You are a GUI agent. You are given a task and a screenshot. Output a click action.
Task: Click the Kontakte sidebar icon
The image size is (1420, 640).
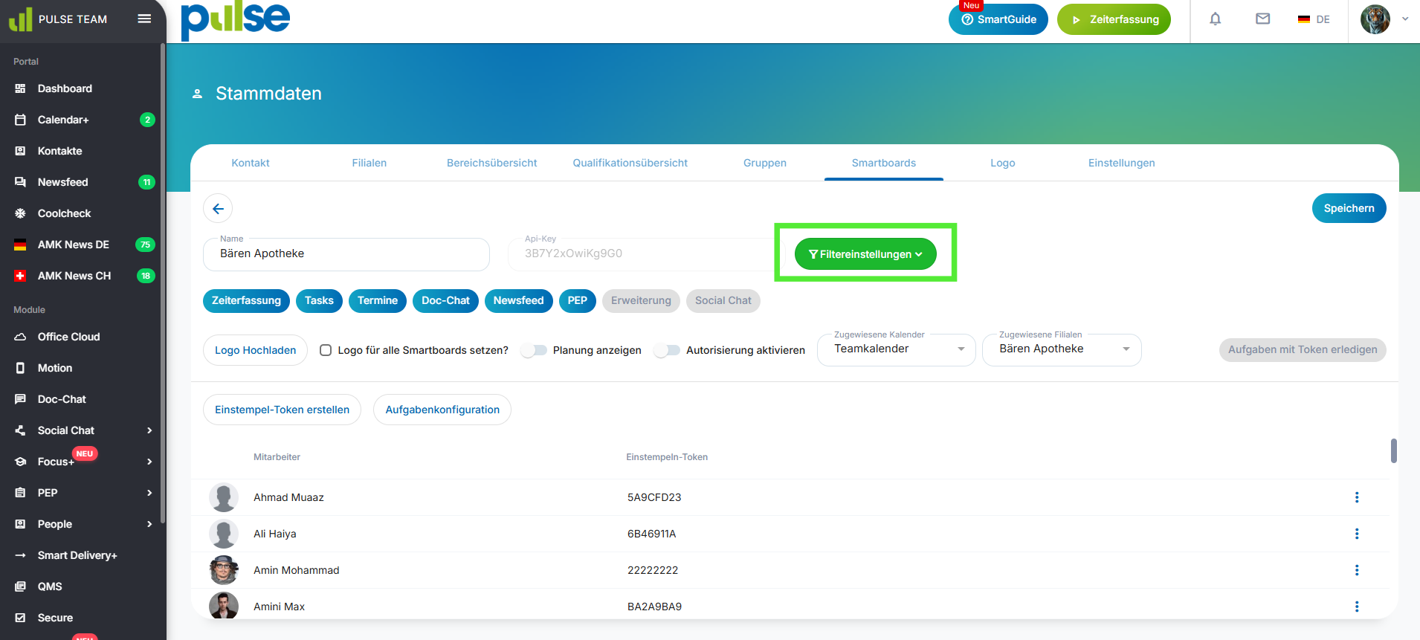pyautogui.click(x=21, y=151)
